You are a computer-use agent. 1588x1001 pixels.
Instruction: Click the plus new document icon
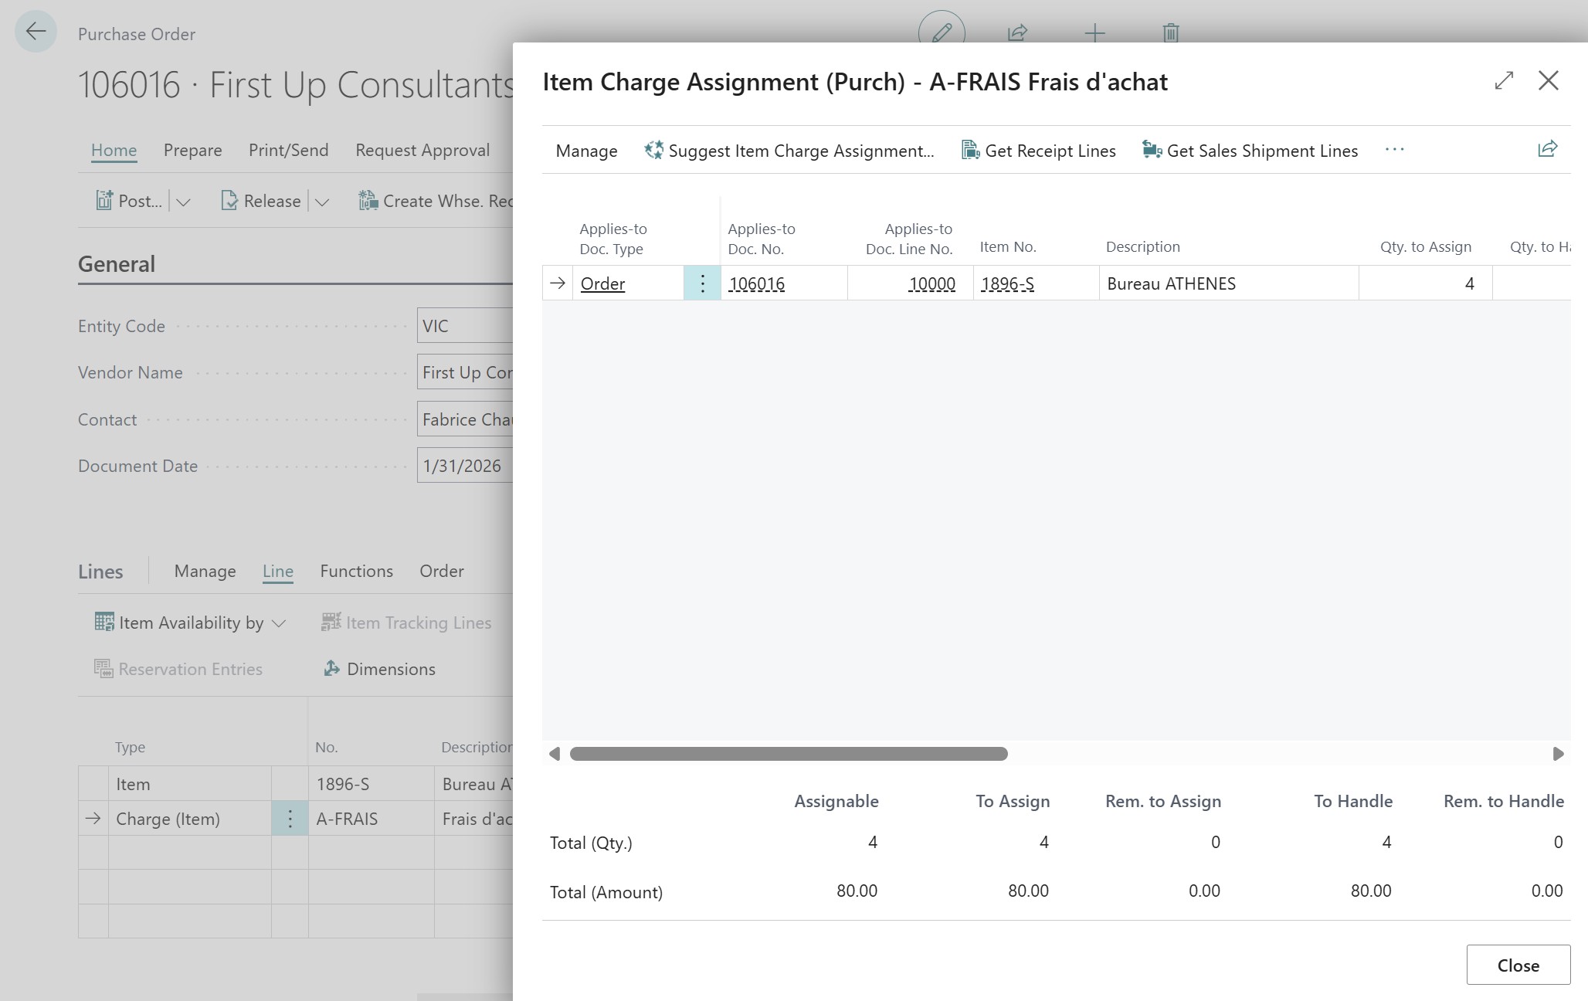(x=1094, y=32)
